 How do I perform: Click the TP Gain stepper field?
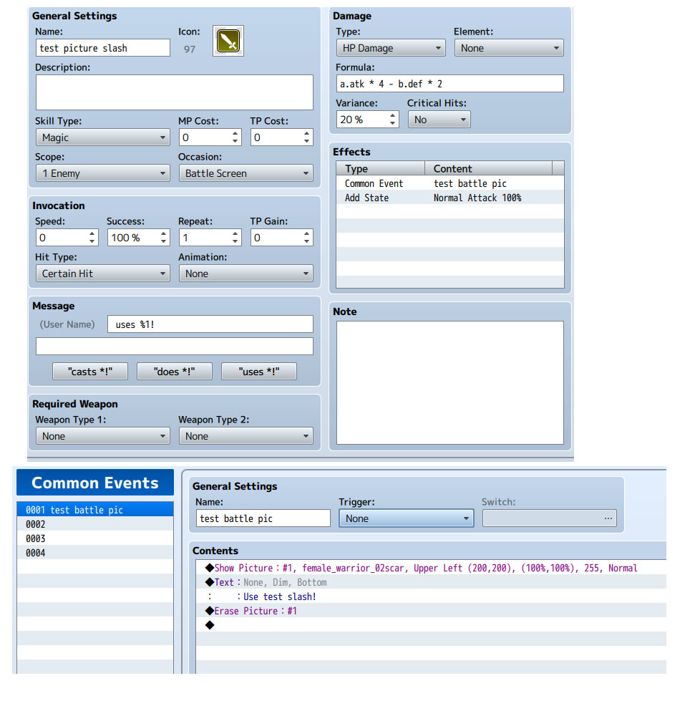pyautogui.click(x=281, y=238)
